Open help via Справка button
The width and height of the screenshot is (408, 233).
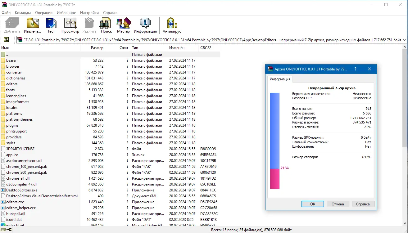363,204
